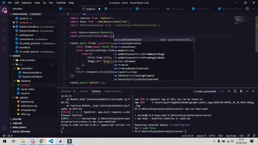Collapse the Open Editors section
The width and height of the screenshot is (258, 145).
tap(11, 14)
